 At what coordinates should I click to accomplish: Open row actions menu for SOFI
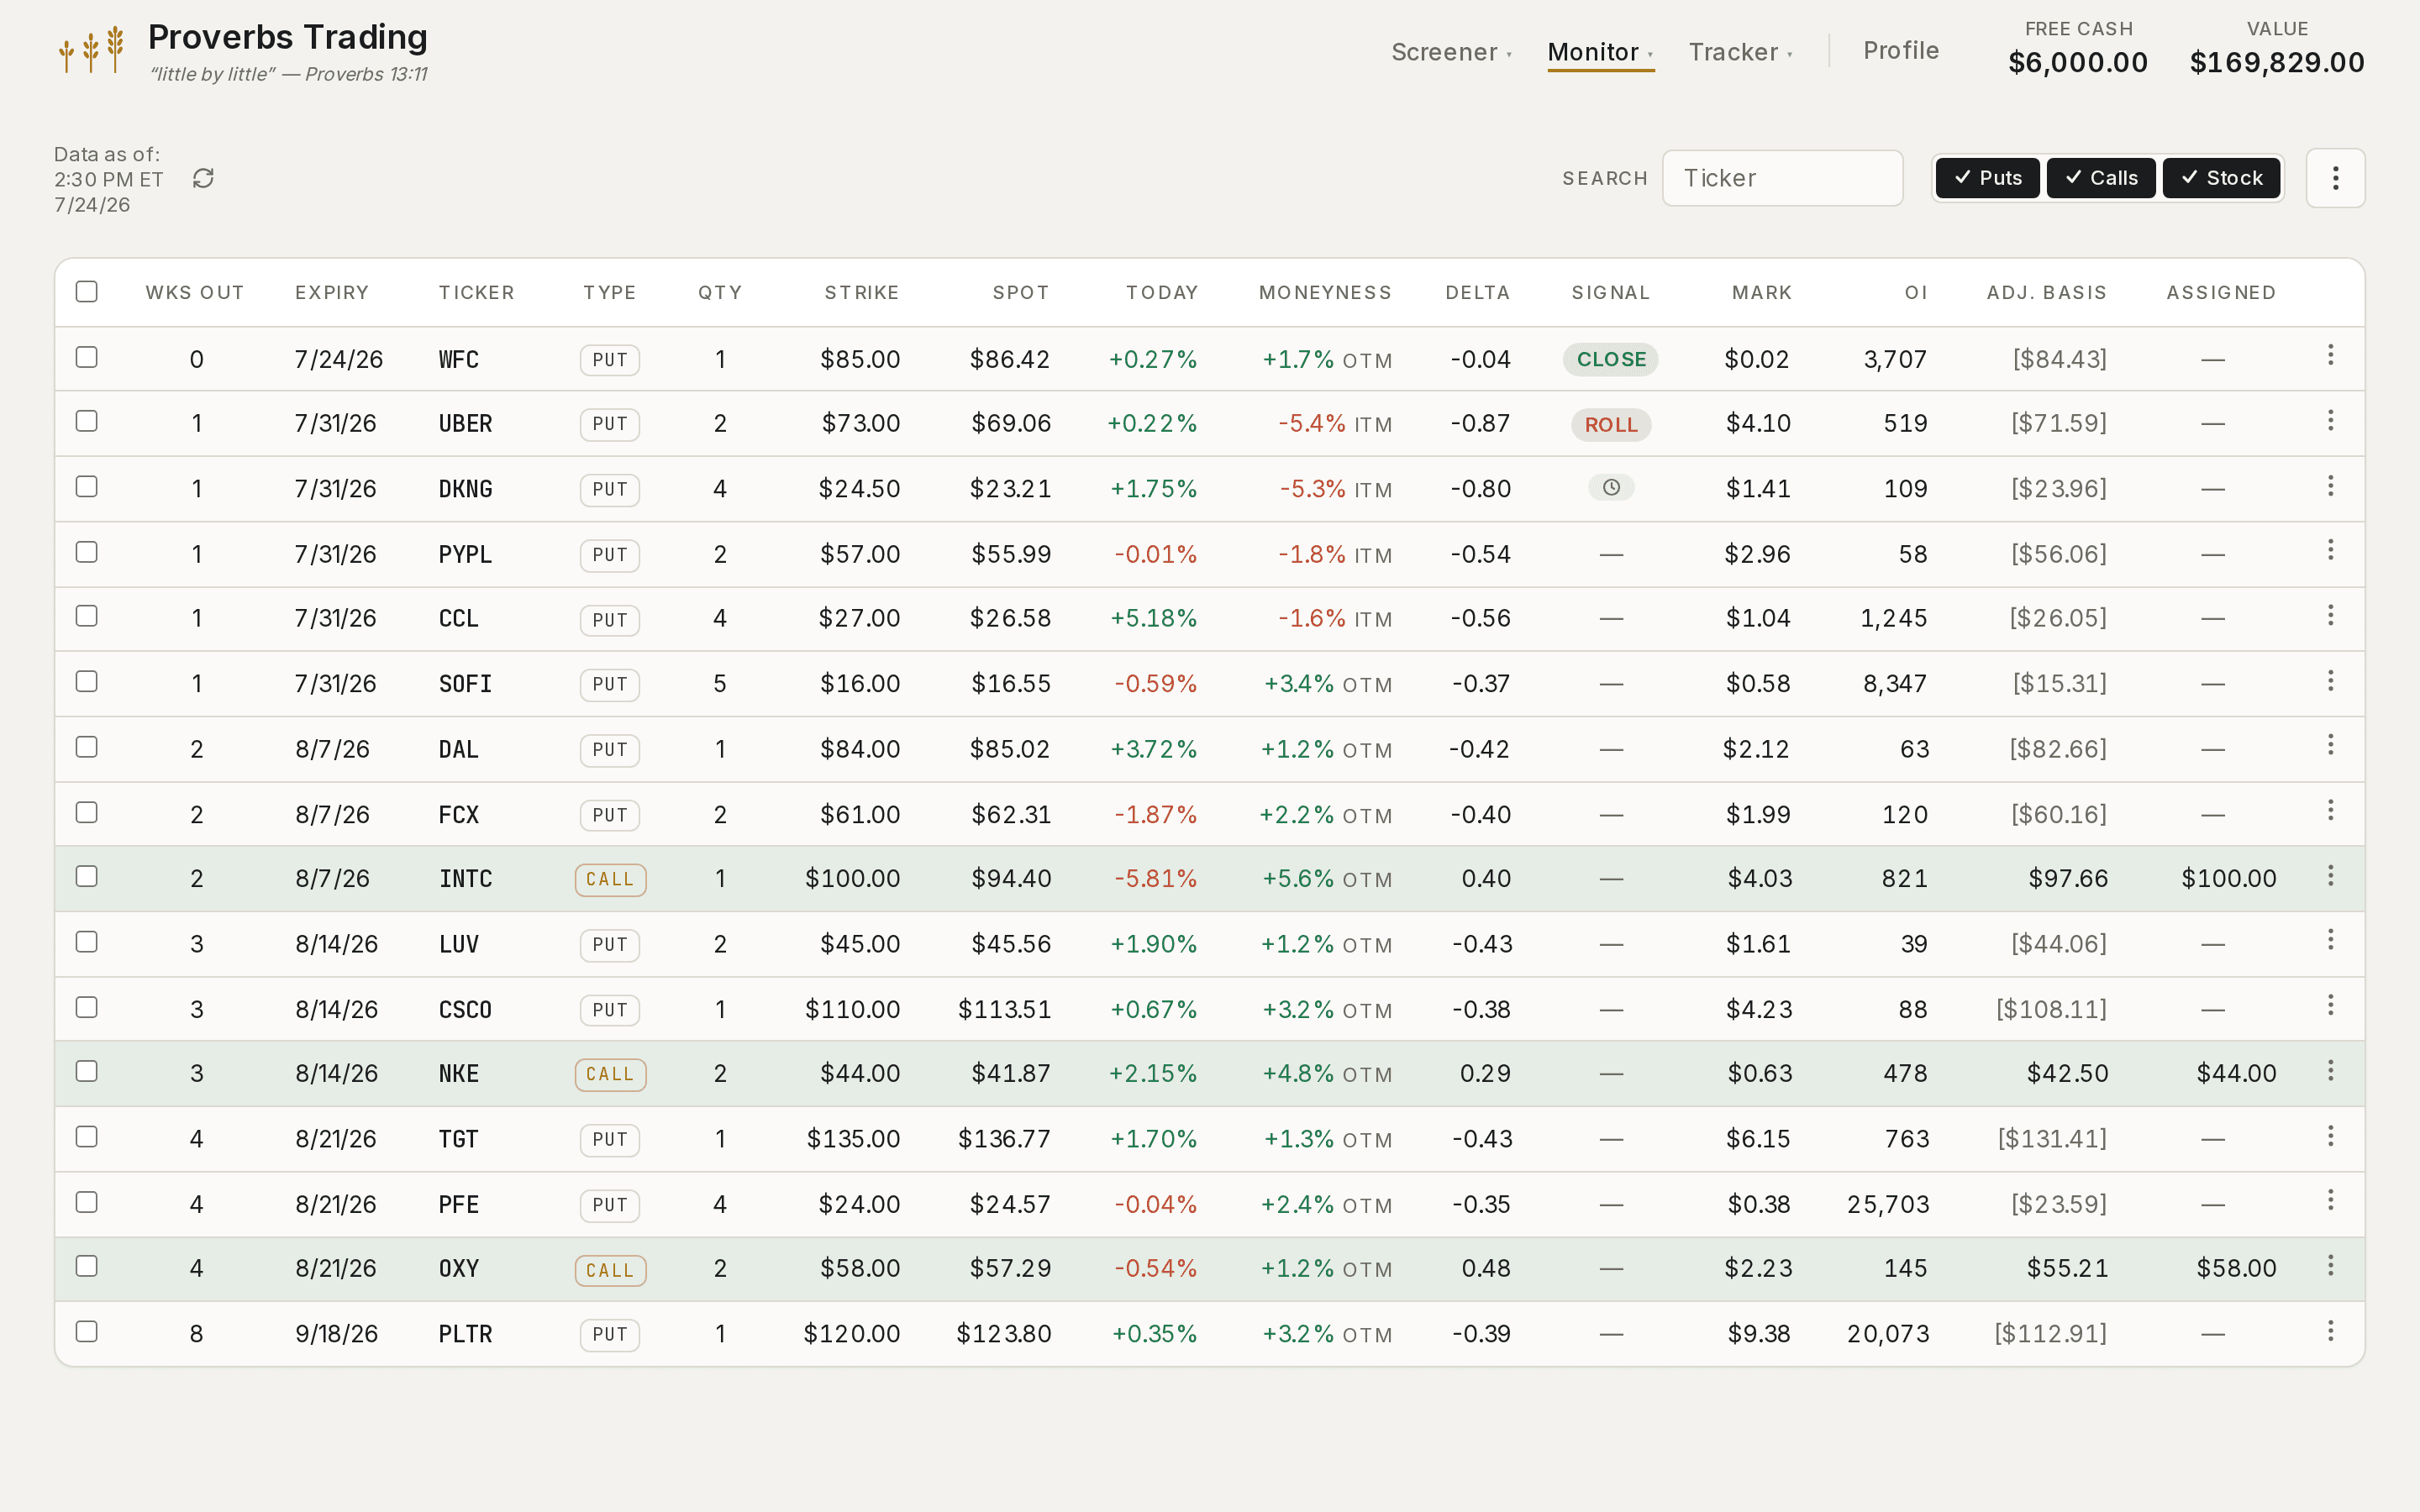pyautogui.click(x=2330, y=681)
